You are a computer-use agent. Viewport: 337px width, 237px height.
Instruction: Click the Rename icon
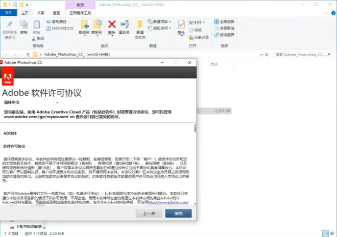(x=125, y=24)
